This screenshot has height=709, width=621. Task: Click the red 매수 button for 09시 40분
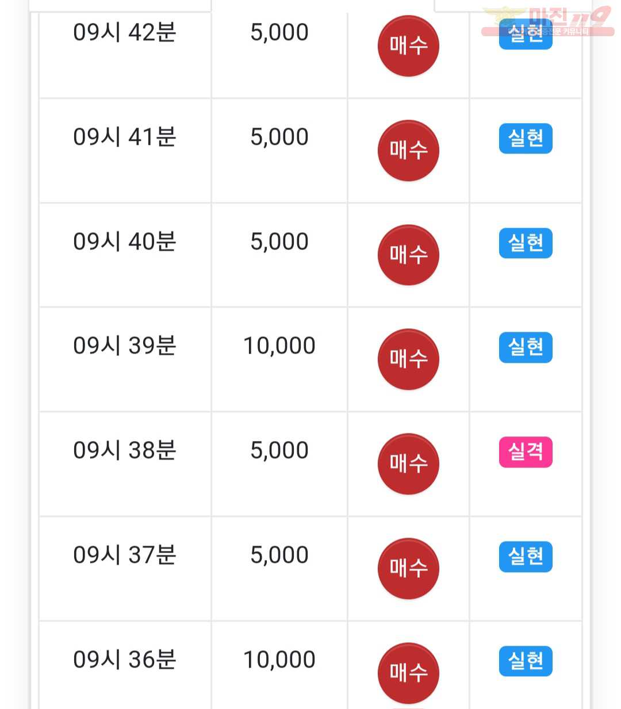point(408,255)
